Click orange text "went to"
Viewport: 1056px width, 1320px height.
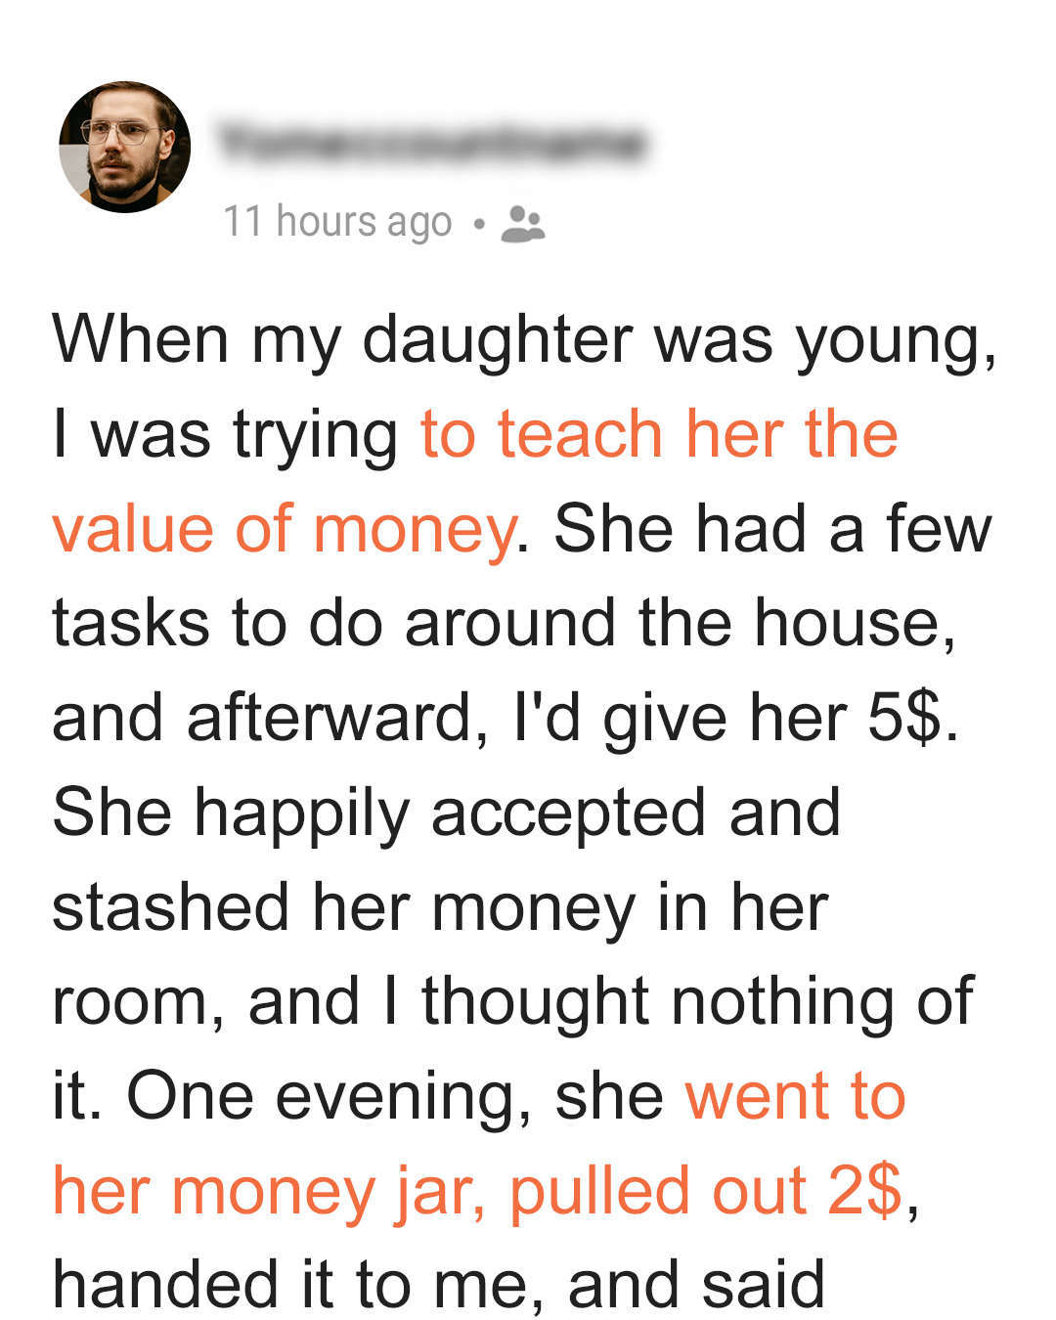tap(795, 1095)
